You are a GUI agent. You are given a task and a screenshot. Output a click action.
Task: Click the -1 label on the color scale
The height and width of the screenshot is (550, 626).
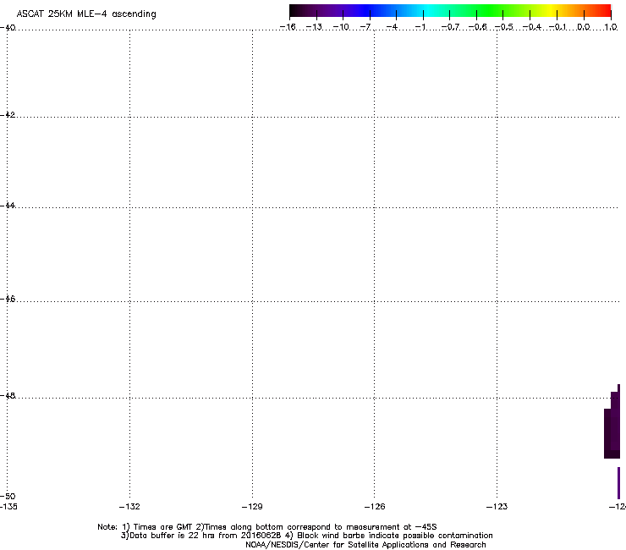pyautogui.click(x=420, y=27)
